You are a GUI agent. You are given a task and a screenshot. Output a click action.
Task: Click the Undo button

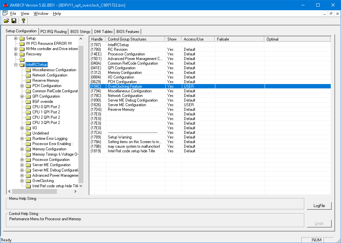click(319, 224)
